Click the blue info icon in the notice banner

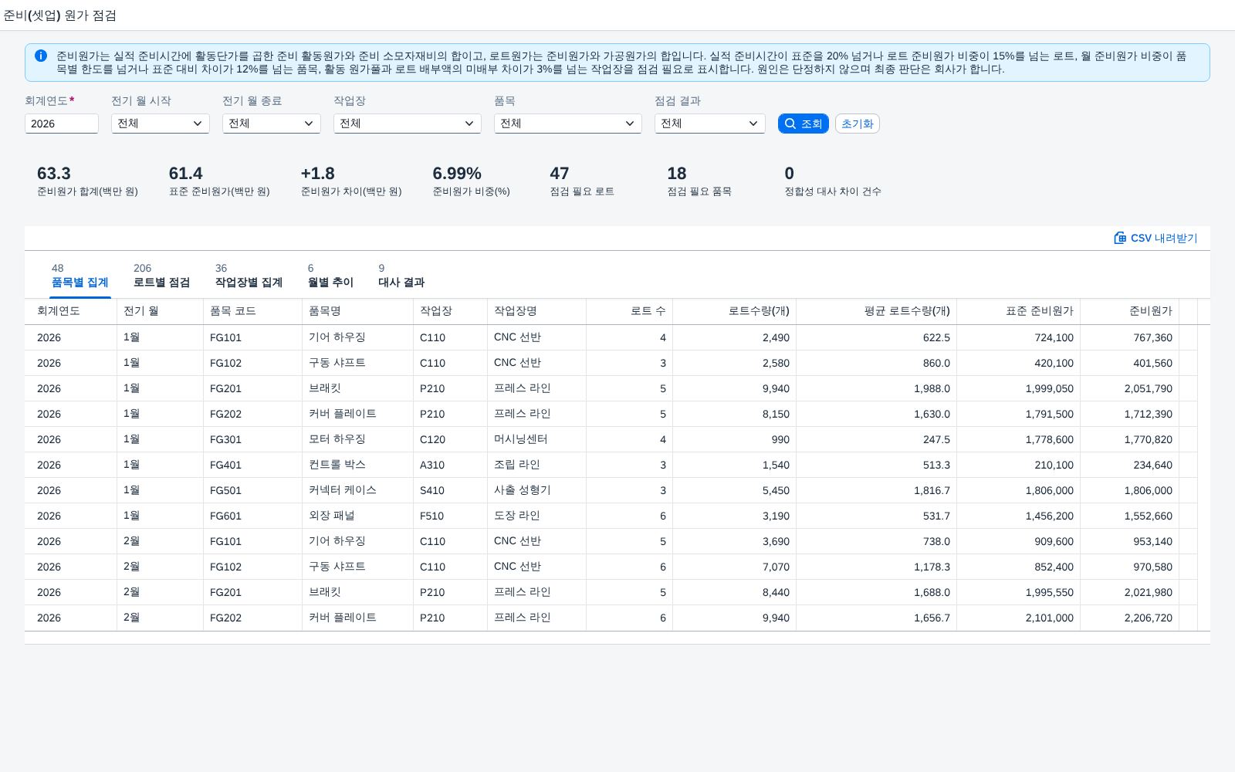[x=41, y=56]
